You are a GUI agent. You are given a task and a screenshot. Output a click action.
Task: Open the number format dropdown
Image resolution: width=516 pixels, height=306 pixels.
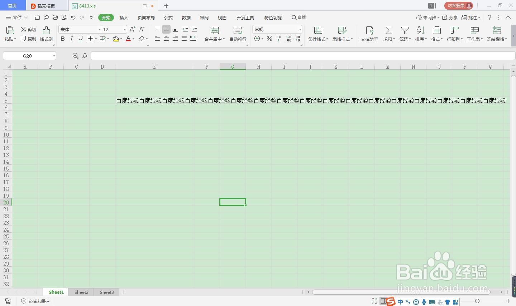(x=300, y=29)
